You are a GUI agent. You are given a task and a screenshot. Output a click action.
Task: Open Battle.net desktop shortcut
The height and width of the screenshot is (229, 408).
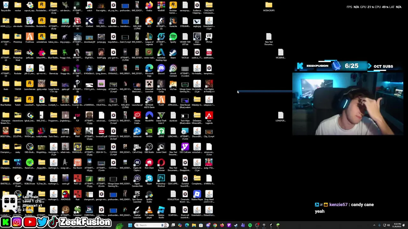point(137,133)
